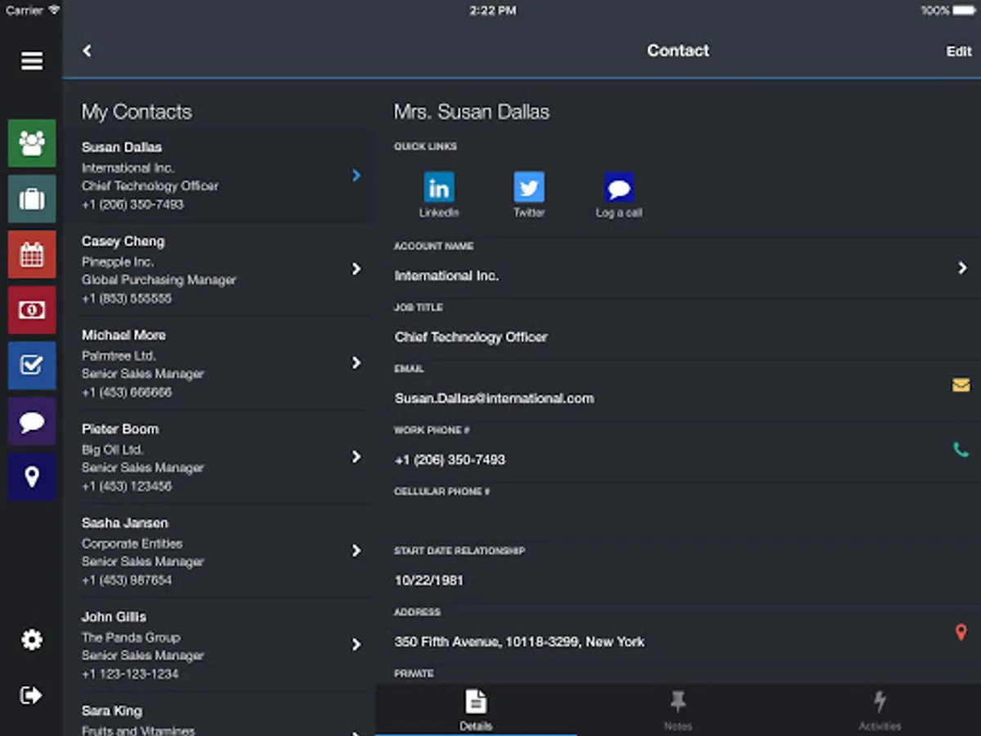Click Susan.Dallas@international.com email address
The width and height of the screenshot is (981, 736).
point(494,398)
